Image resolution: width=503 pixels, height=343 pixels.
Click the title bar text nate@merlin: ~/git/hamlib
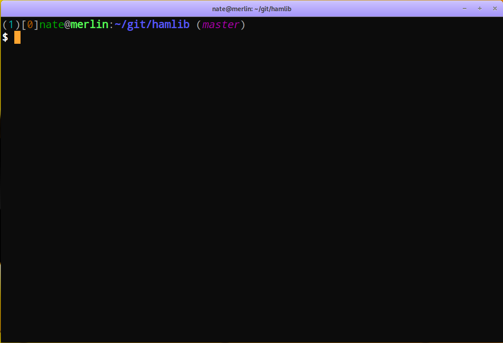point(251,9)
